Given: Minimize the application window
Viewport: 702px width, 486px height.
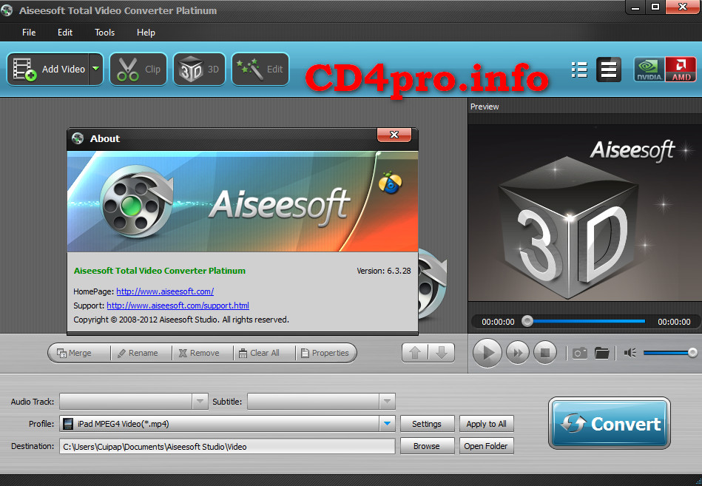Looking at the screenshot, I should click(635, 7).
